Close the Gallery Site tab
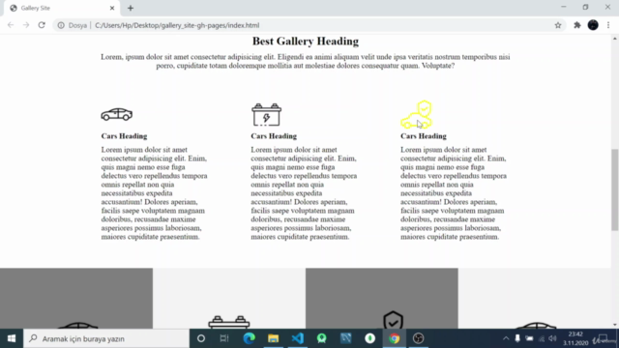Viewport: 619px width, 348px height. 112,8
